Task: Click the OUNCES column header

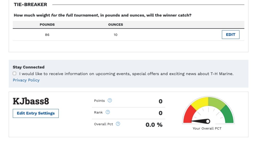Action: tap(116, 25)
